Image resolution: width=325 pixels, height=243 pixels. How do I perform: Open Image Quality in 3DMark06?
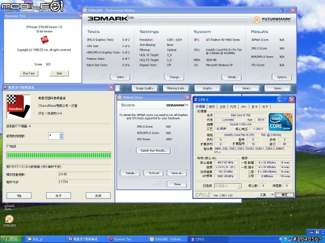coord(145,88)
